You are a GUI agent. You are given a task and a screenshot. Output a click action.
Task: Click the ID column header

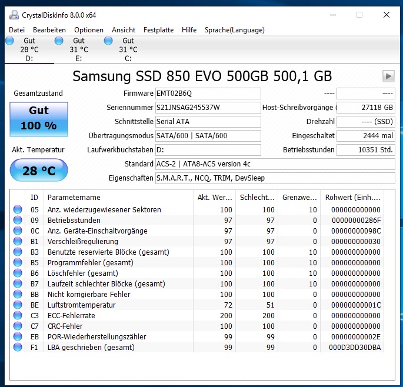tap(35, 198)
